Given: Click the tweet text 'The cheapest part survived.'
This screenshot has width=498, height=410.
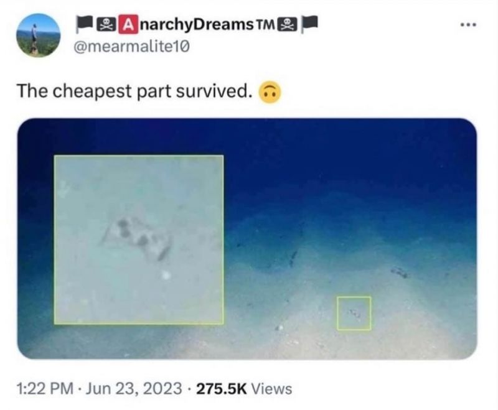Looking at the screenshot, I should pyautogui.click(x=133, y=91).
